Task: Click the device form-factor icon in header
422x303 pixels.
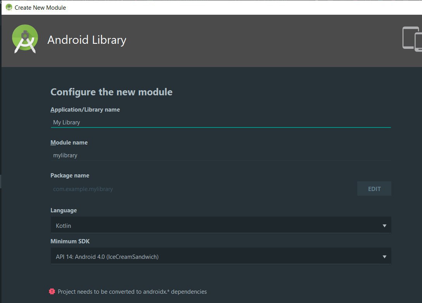Action: pyautogui.click(x=412, y=39)
